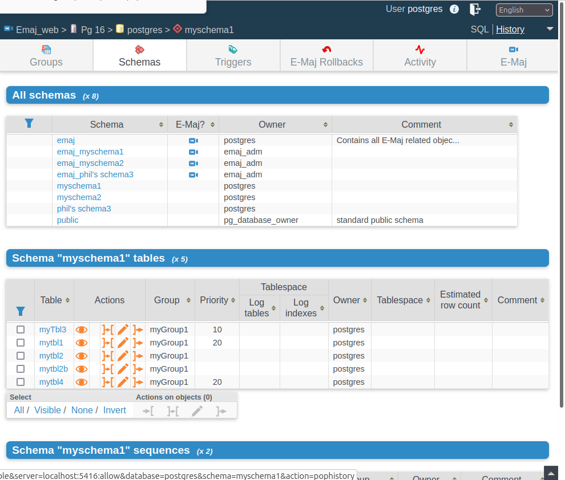The width and height of the screenshot is (565, 480).
Task: Open the E-Maj Rollbacks tab
Action: point(326,55)
